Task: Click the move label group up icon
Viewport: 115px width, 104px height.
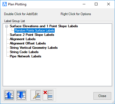Action: 9,95
